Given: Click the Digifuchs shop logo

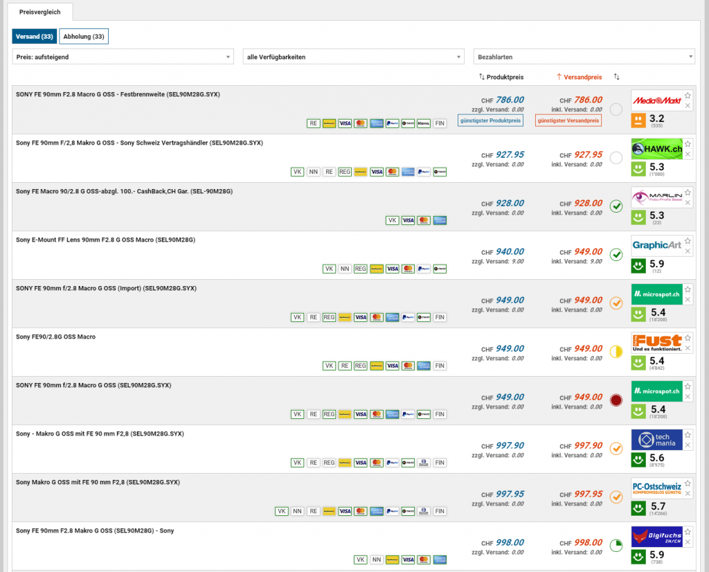Looking at the screenshot, I should point(656,537).
